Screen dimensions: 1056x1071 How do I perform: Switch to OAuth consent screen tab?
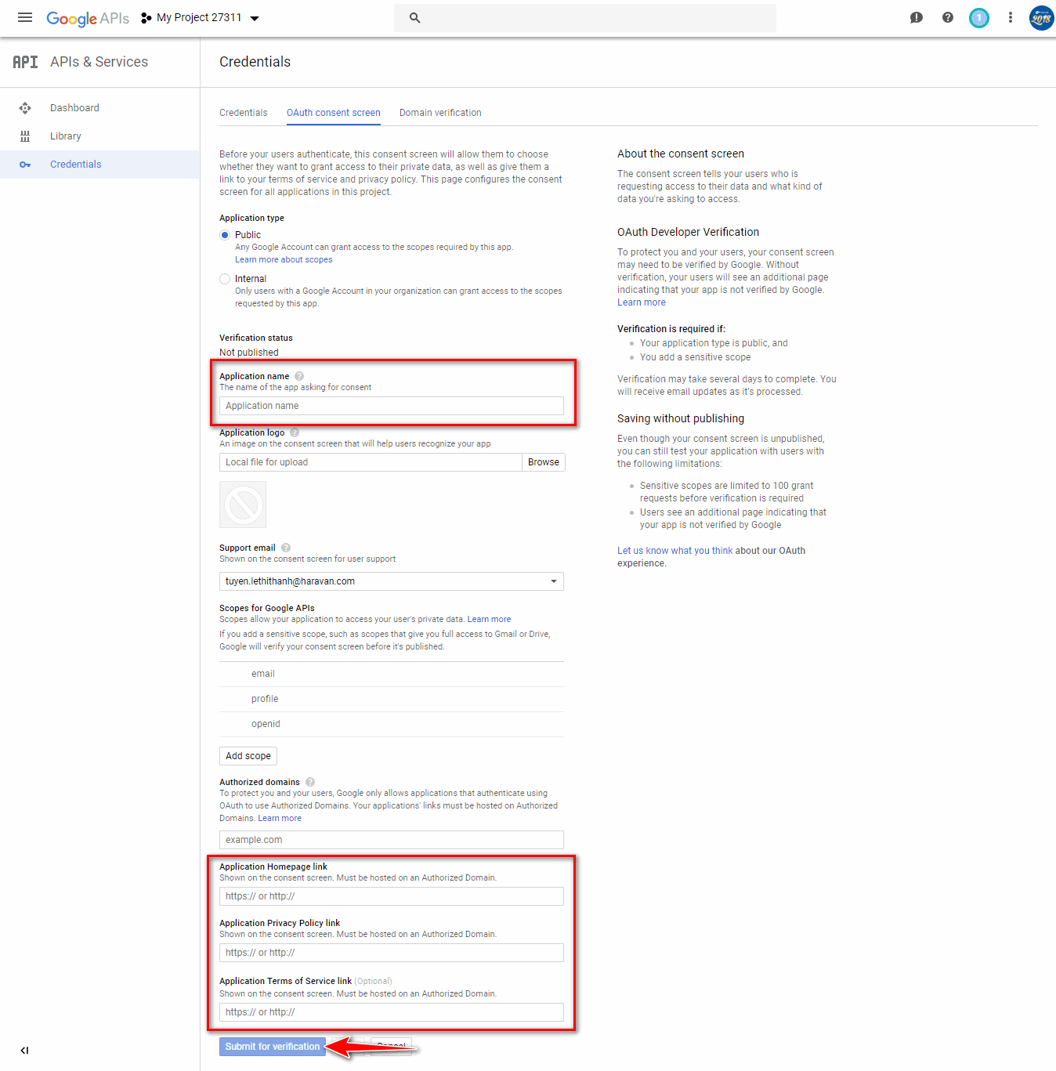334,113
